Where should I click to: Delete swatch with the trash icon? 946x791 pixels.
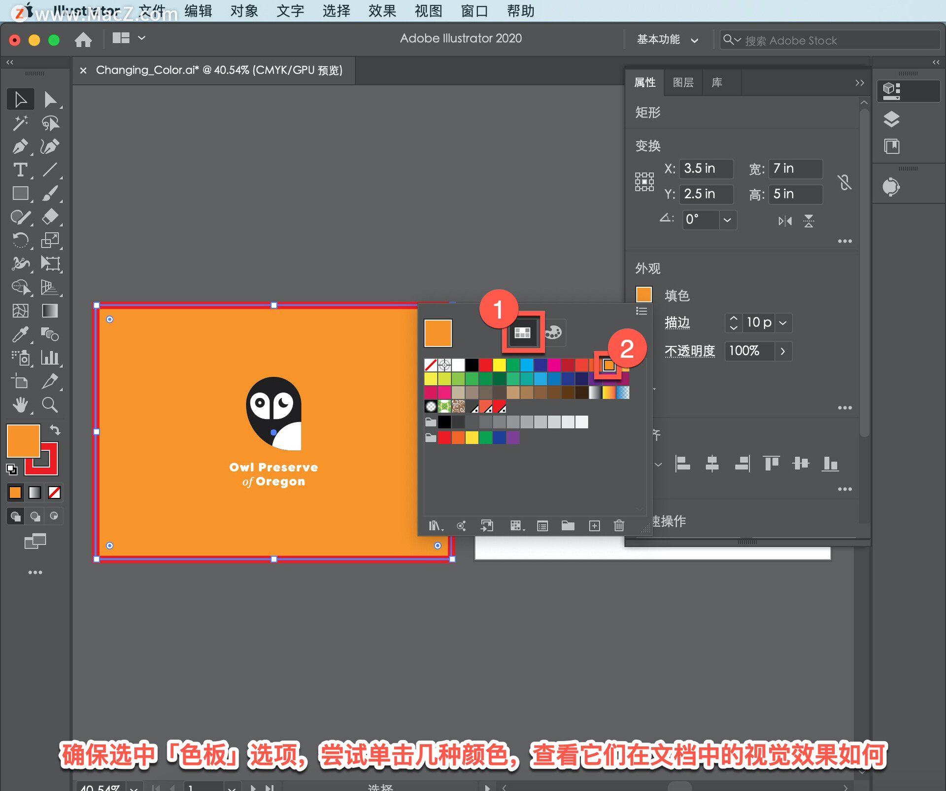tap(619, 526)
